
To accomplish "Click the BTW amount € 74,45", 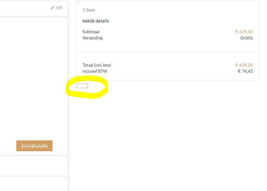I will pyautogui.click(x=245, y=71).
